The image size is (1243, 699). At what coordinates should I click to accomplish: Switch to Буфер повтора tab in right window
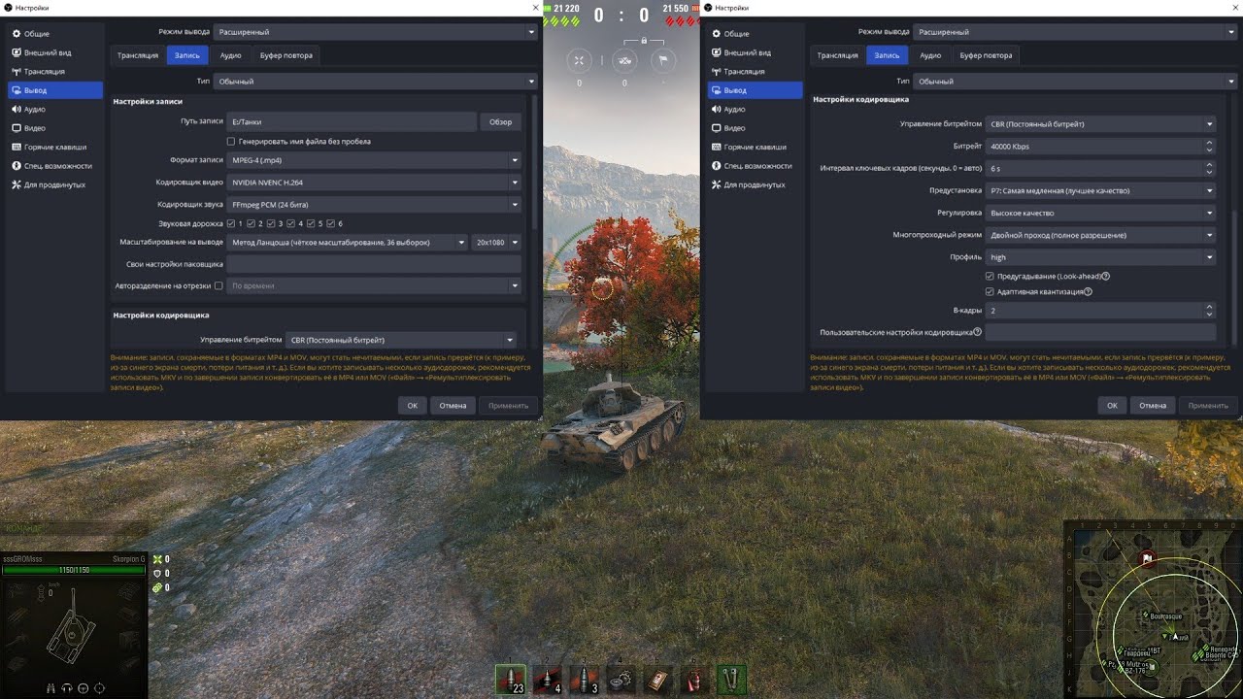[x=986, y=55]
